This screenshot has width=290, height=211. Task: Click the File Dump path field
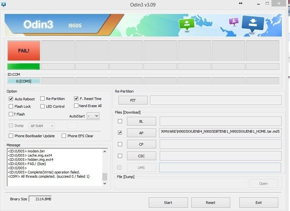(180, 183)
